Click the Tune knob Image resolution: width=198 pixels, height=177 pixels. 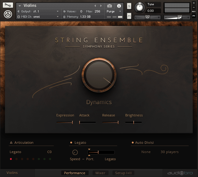tap(140, 7)
